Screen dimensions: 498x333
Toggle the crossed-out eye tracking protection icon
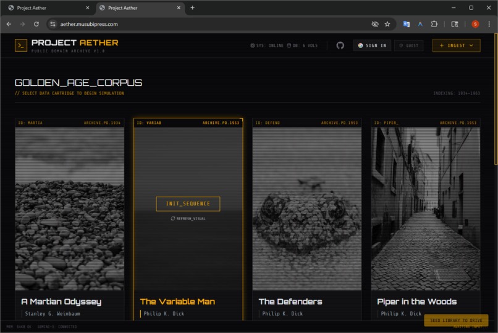coord(375,24)
